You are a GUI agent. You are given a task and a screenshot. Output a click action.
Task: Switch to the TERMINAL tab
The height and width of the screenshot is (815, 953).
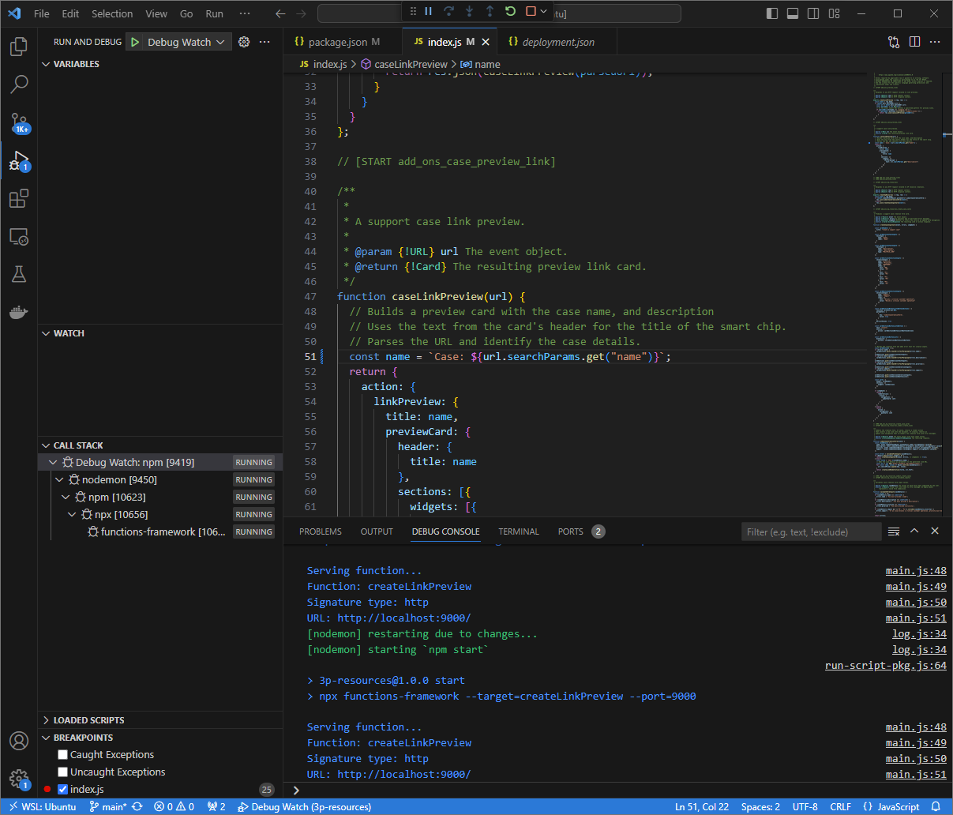[x=519, y=531]
